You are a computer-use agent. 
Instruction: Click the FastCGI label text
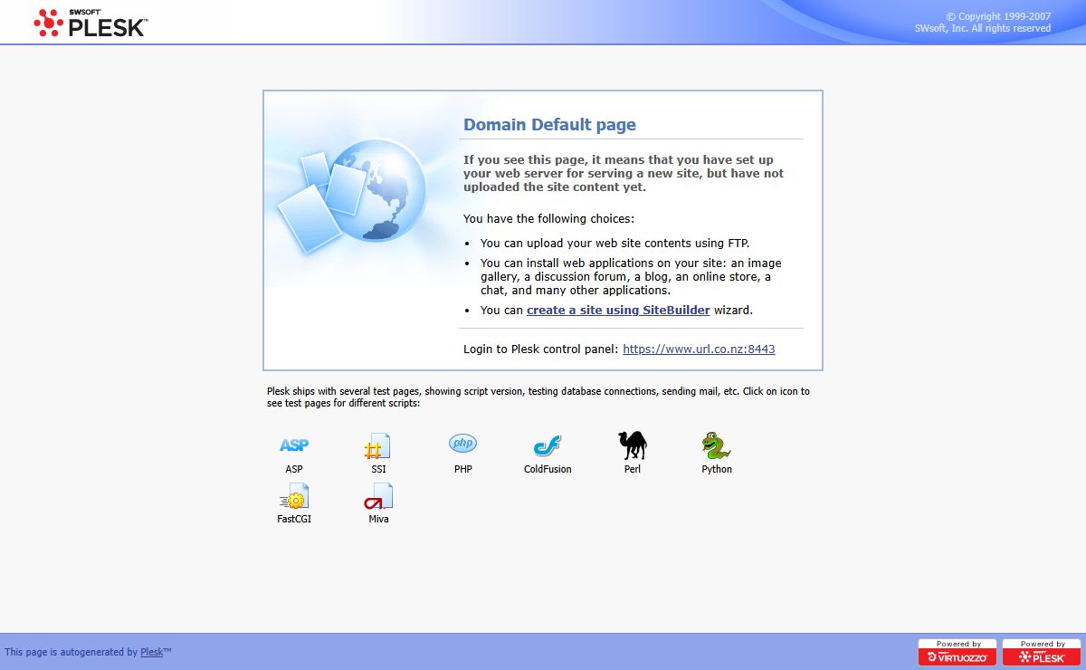click(294, 519)
